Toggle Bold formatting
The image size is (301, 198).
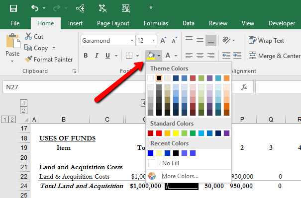(86, 56)
